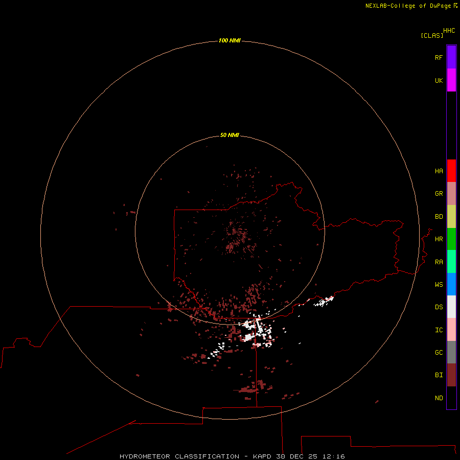Click the GC legend label
The height and width of the screenshot is (460, 460).
(439, 352)
